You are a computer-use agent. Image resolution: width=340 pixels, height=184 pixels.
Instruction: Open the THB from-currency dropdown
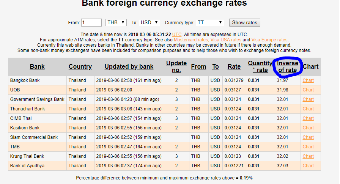116,22
